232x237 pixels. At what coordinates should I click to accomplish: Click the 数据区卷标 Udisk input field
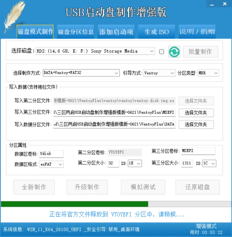(x=51, y=154)
